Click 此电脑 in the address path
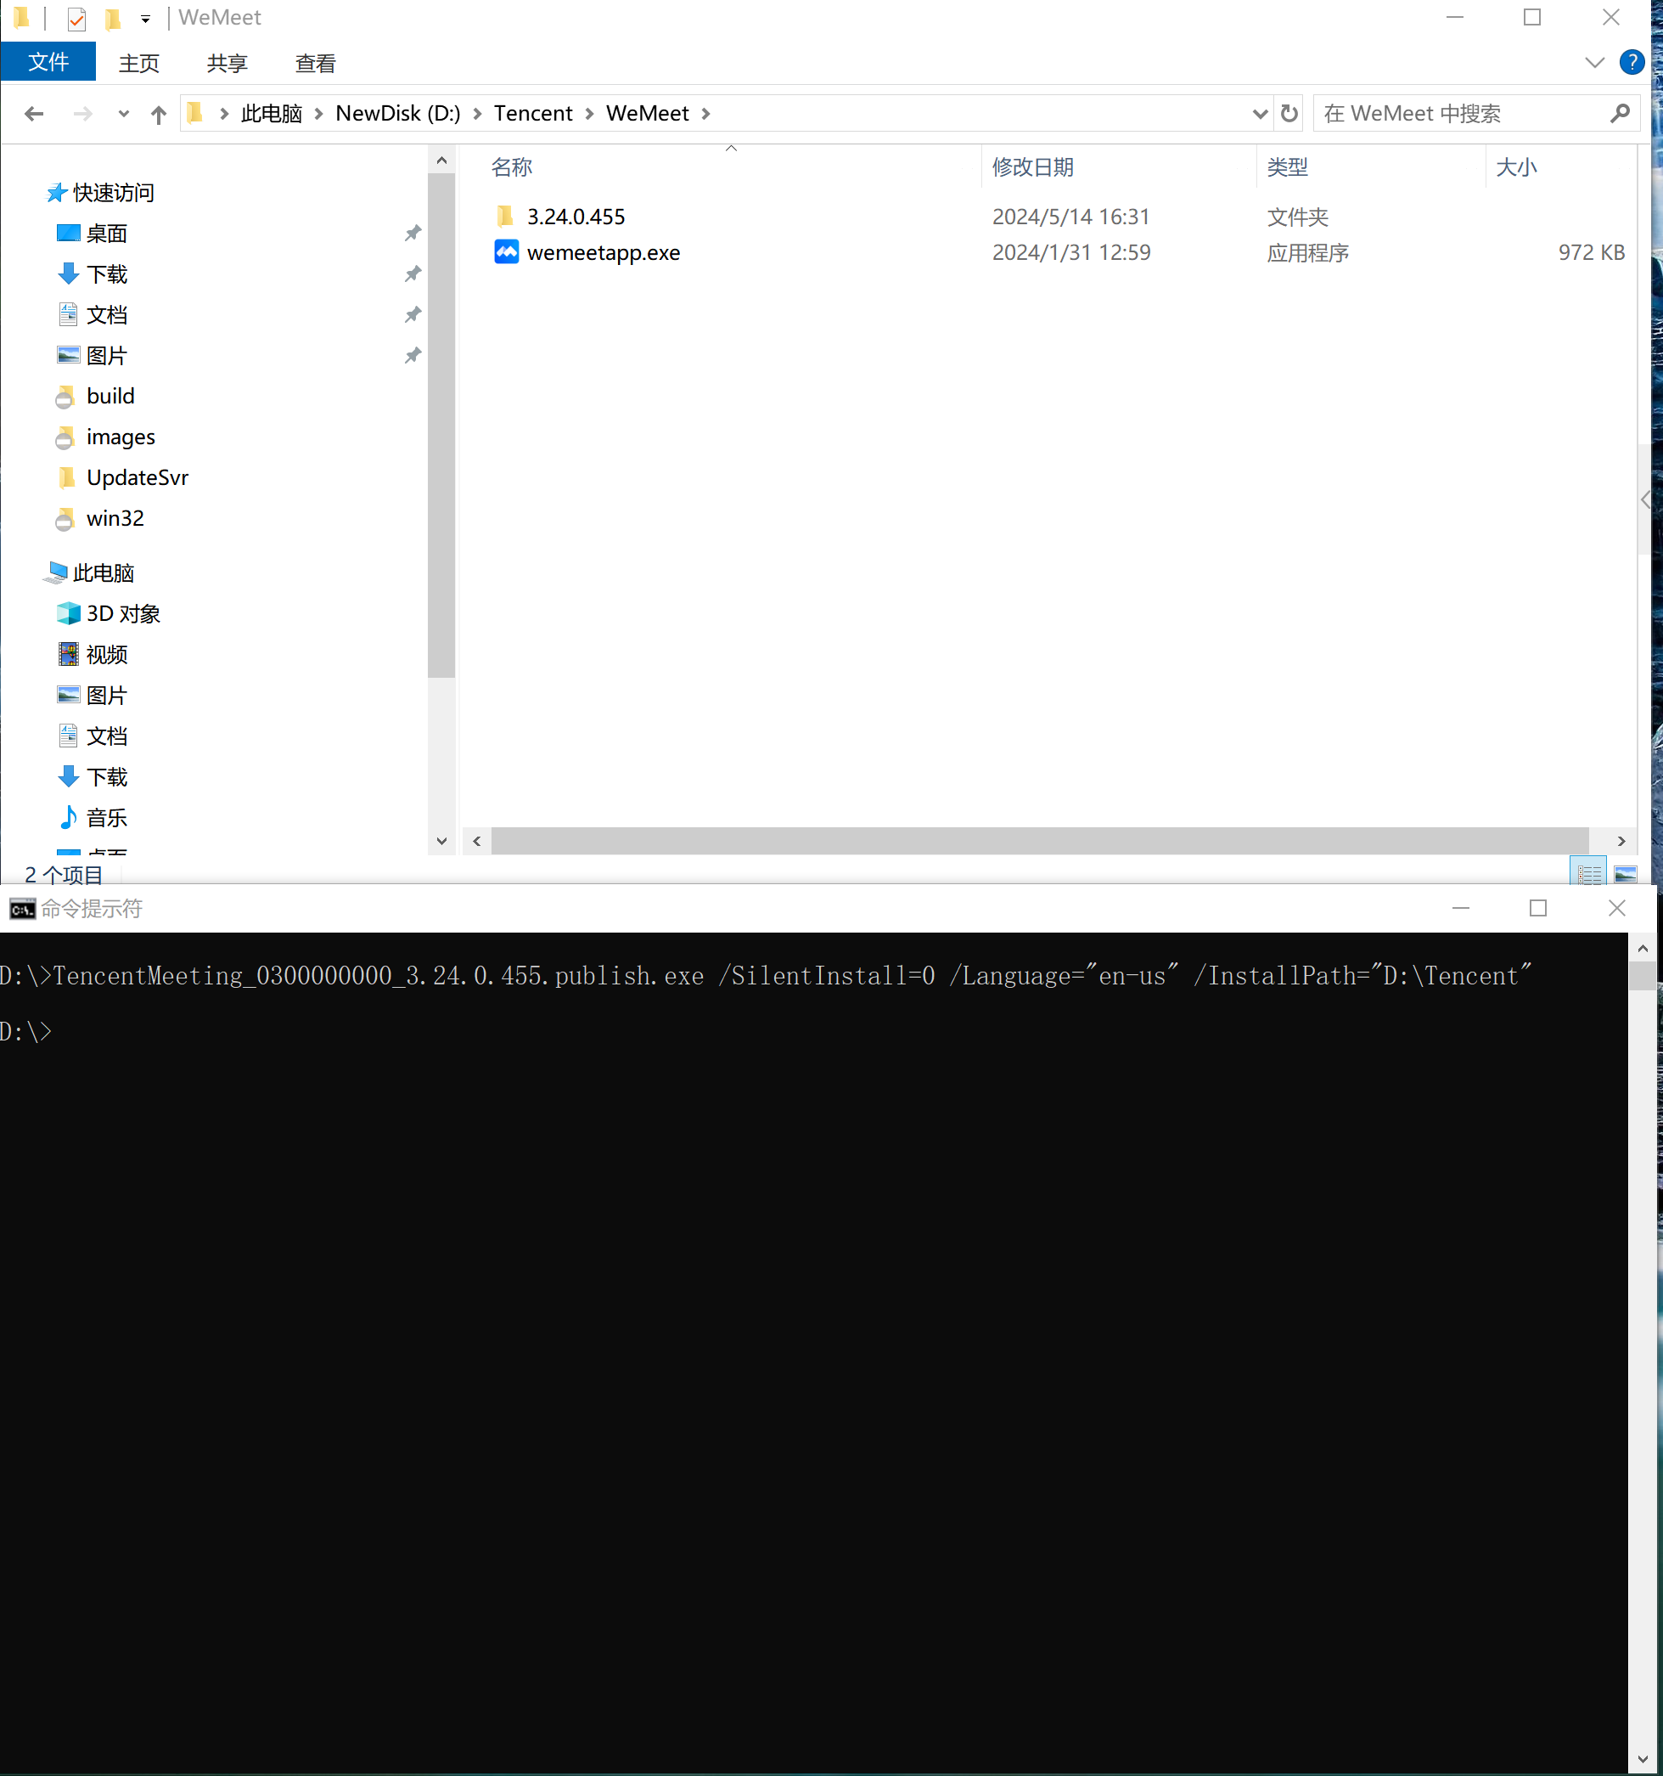Screen dimensions: 1663x1776 272,114
